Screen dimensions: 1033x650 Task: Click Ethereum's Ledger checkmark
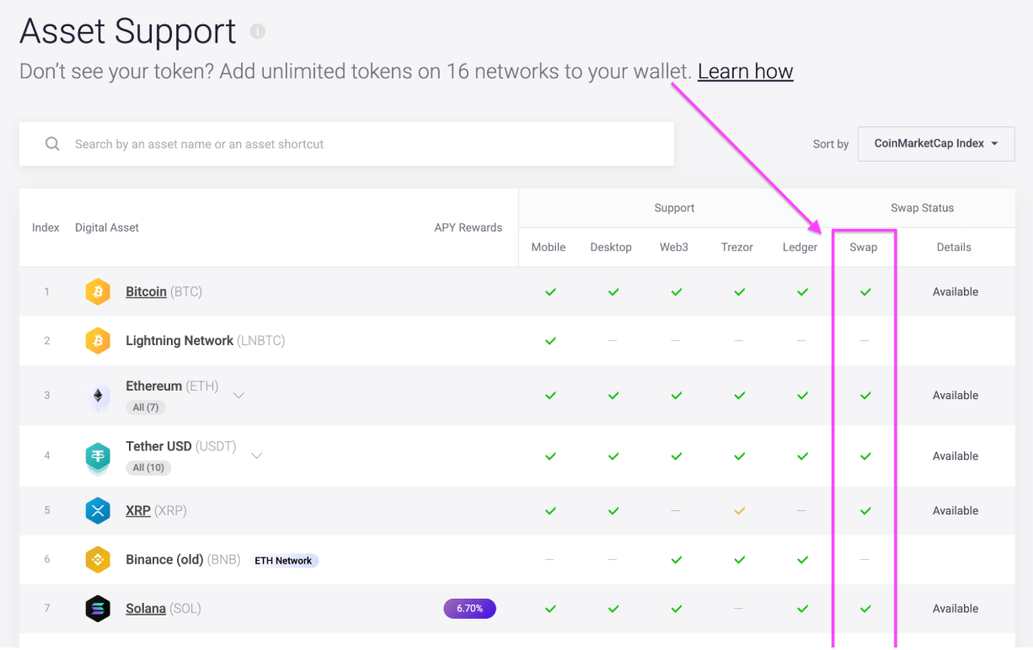[802, 396]
